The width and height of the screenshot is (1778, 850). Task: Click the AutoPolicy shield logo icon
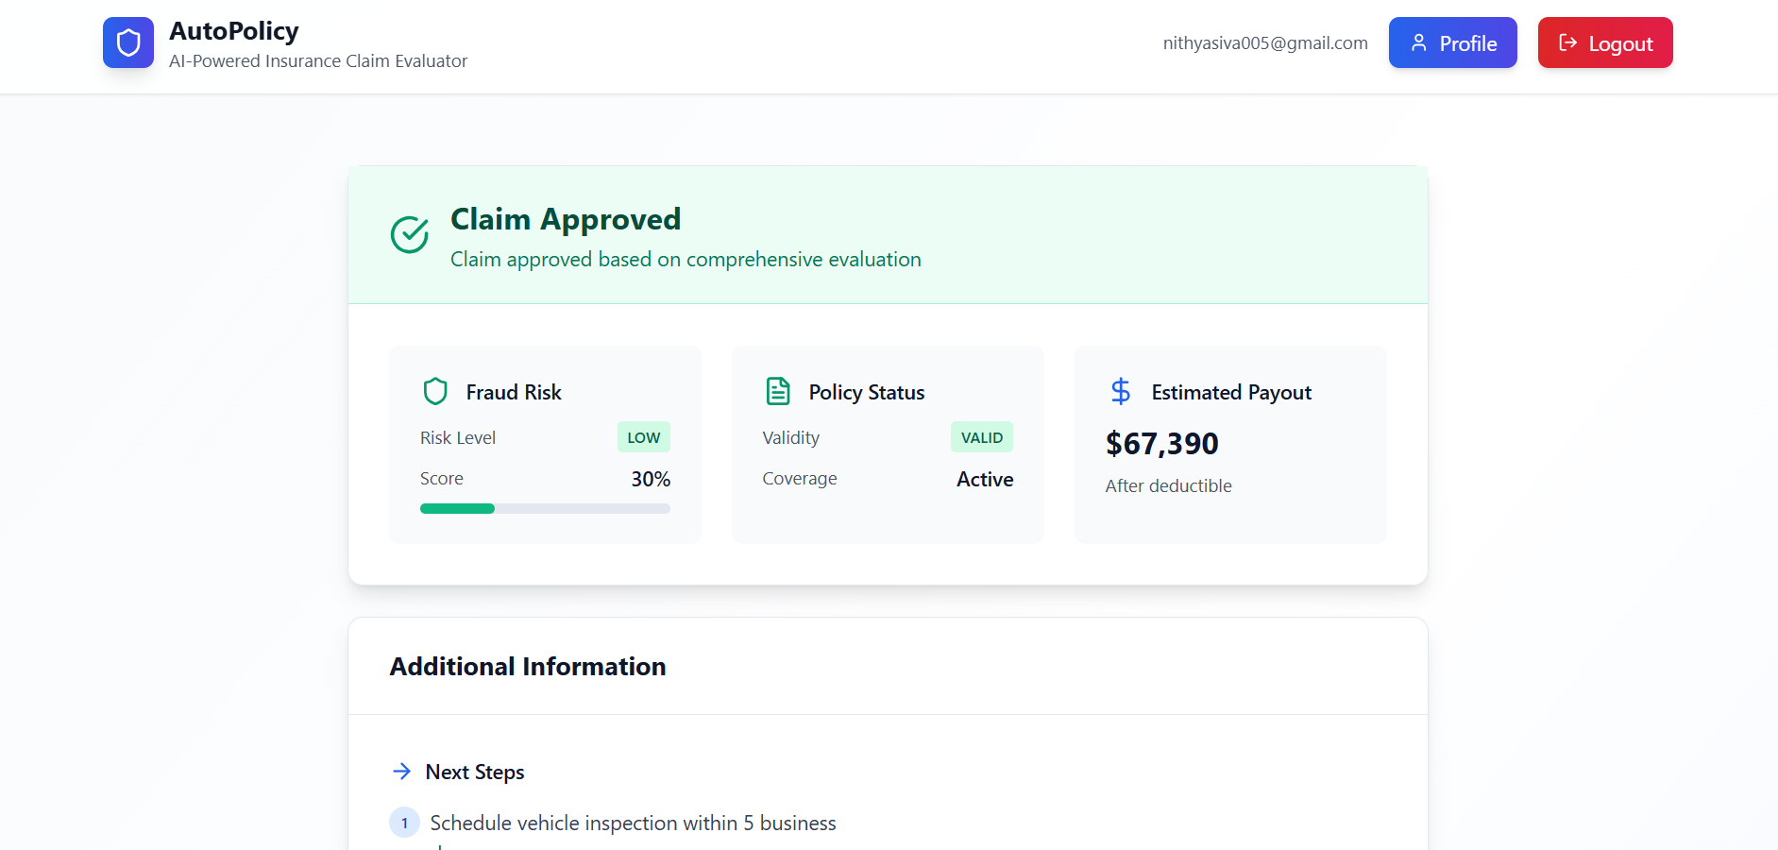pyautogui.click(x=128, y=42)
